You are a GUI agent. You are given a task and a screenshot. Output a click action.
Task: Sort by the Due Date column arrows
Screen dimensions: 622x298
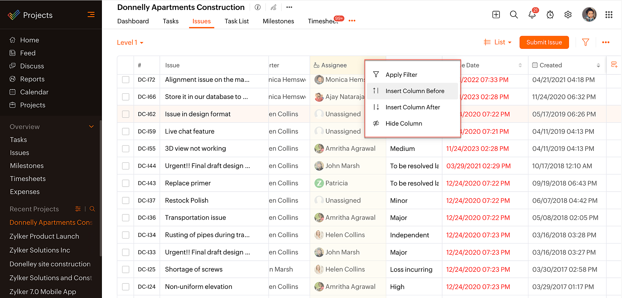[x=520, y=65]
